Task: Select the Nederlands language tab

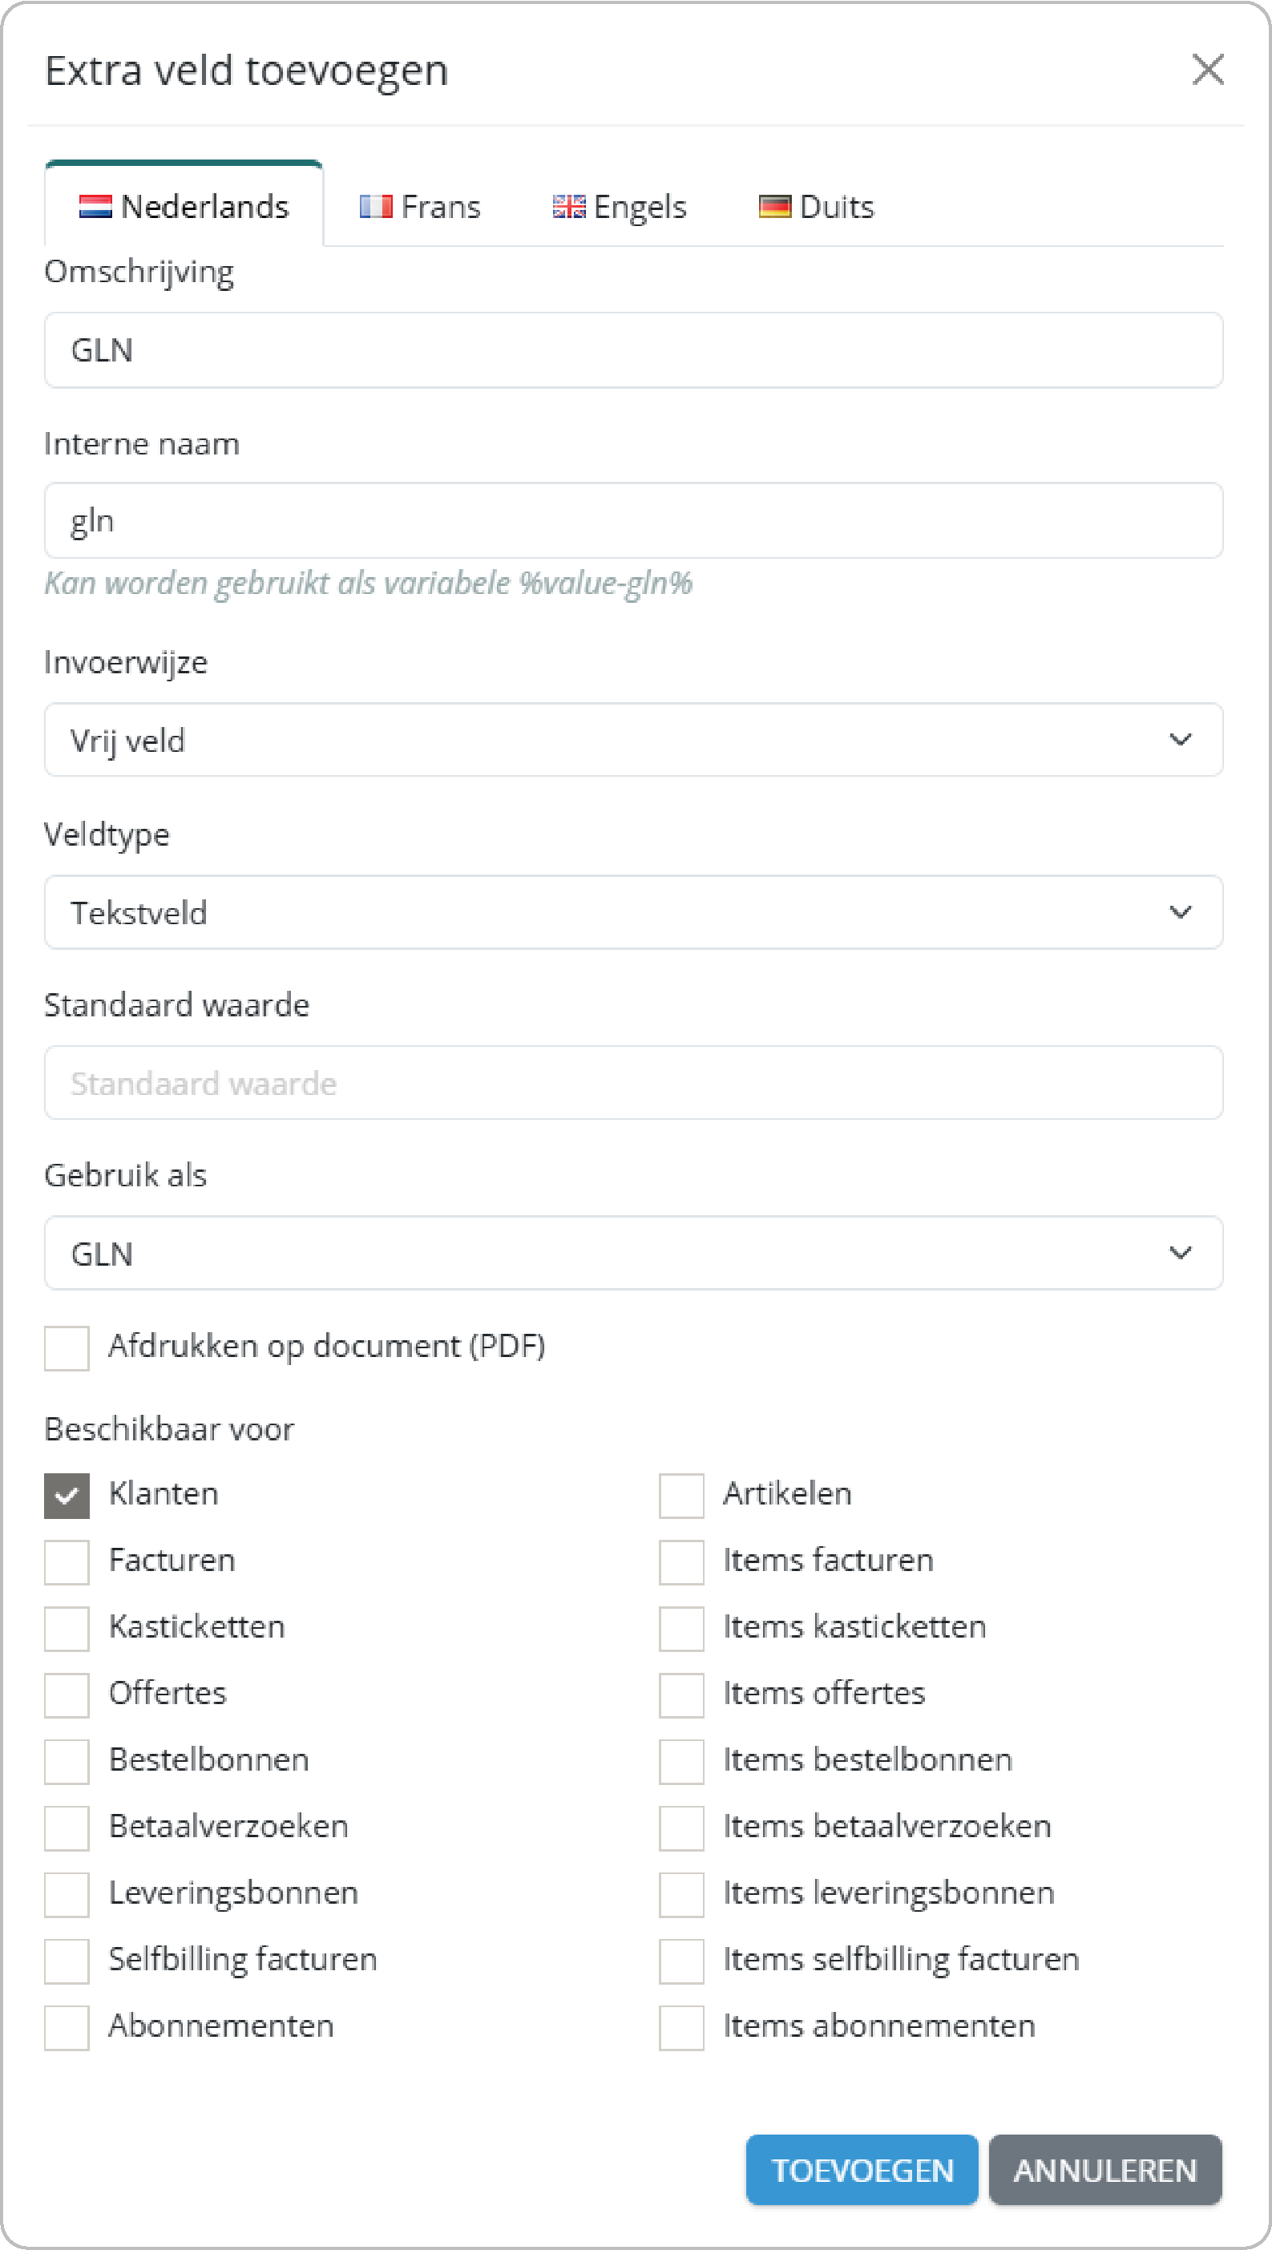Action: pos(184,207)
